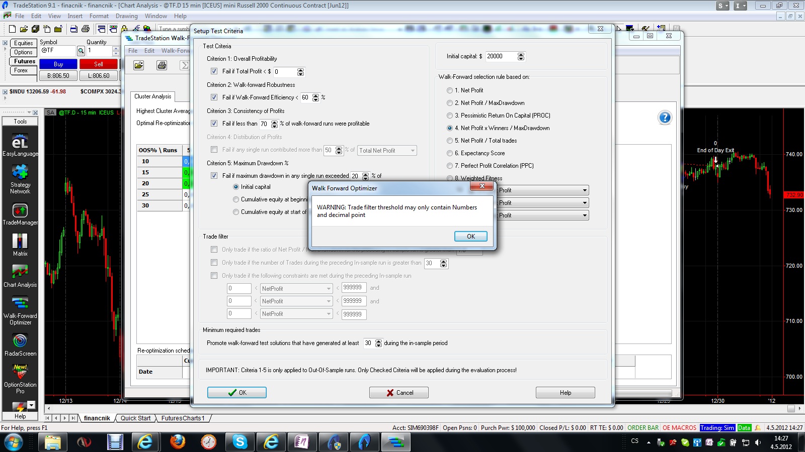805x452 pixels.
Task: Open RadarScreen from the Tools sidebar
Action: [x=20, y=345]
